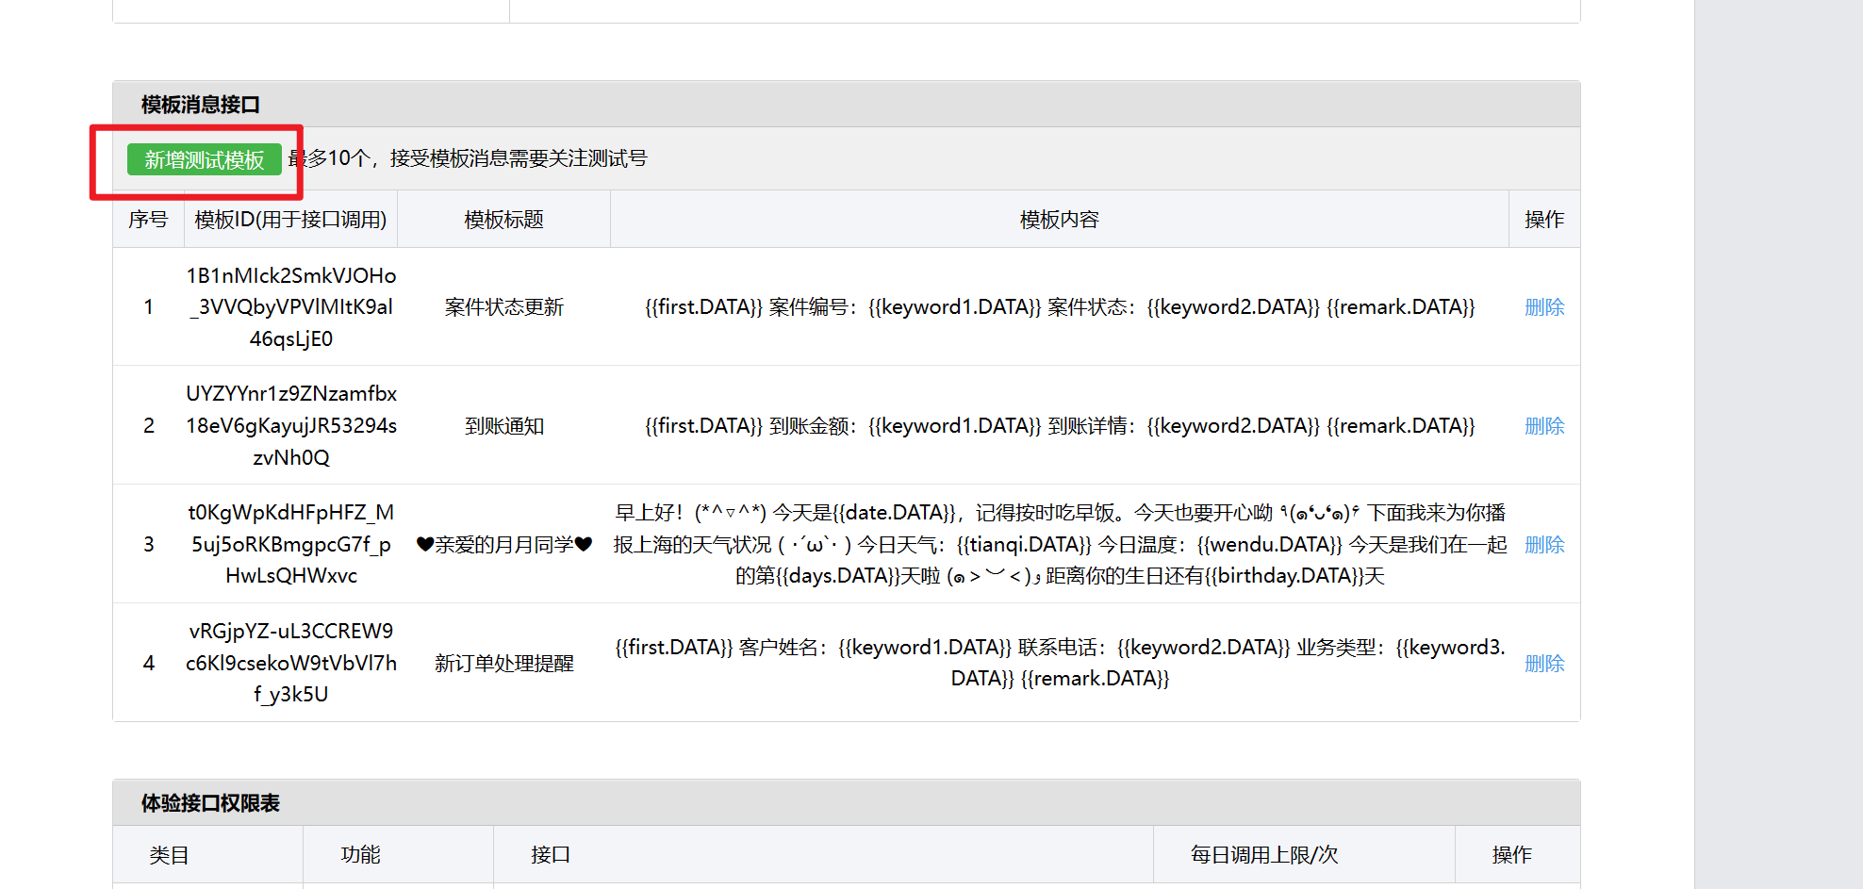The image size is (1863, 889).
Task: Click the 体验接口权限表 section heading
Action: click(210, 803)
